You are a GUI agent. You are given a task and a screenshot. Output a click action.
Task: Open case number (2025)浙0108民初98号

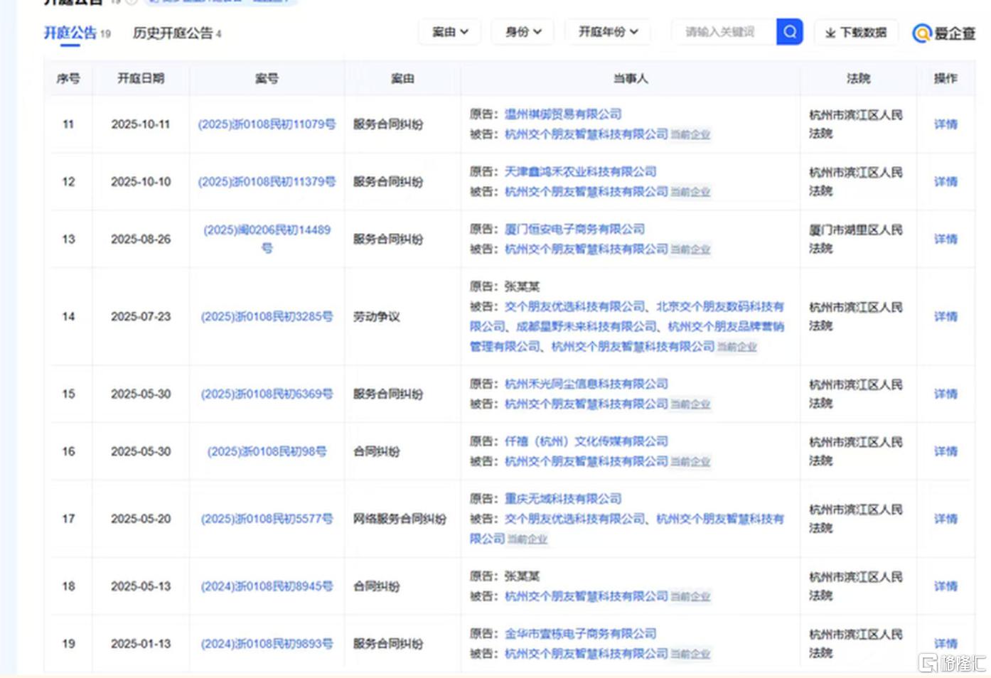[x=267, y=452]
